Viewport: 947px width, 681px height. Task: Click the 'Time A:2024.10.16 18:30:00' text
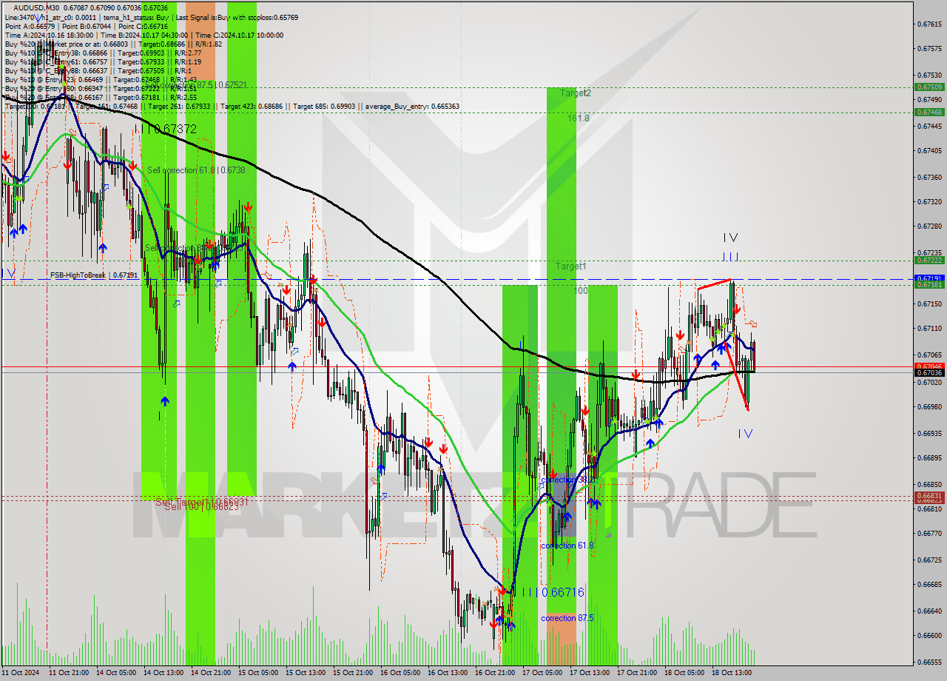click(x=49, y=35)
